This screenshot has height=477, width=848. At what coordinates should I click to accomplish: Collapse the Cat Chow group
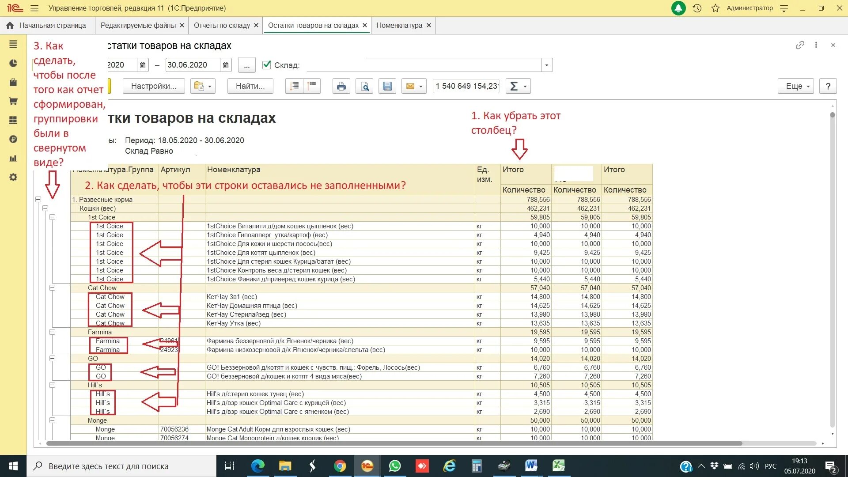pyautogui.click(x=52, y=288)
